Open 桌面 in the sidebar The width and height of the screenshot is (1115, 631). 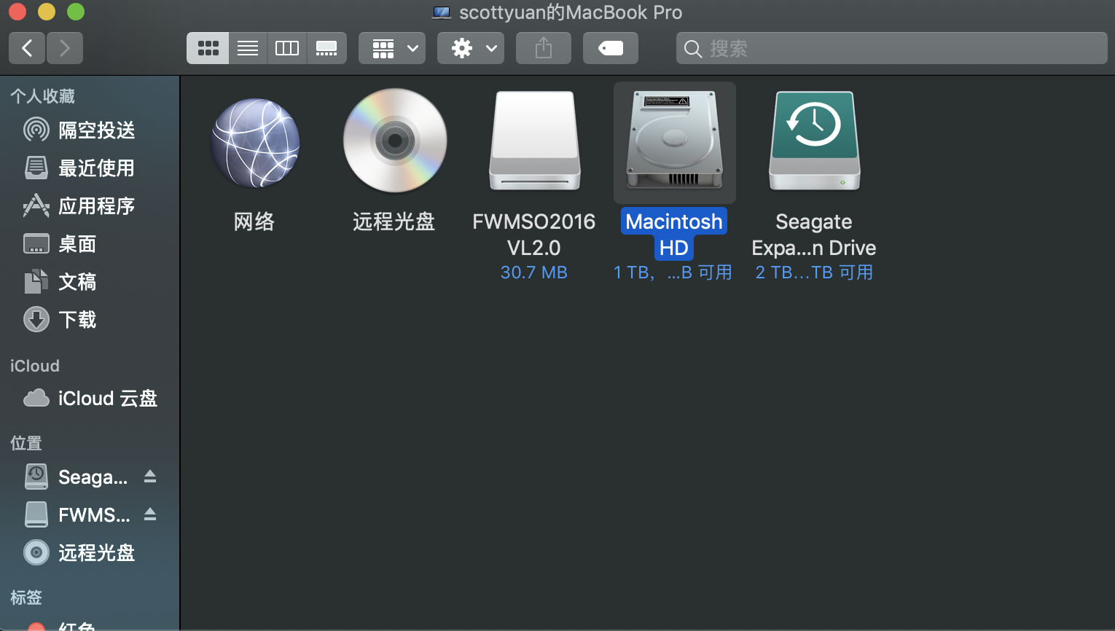point(90,244)
